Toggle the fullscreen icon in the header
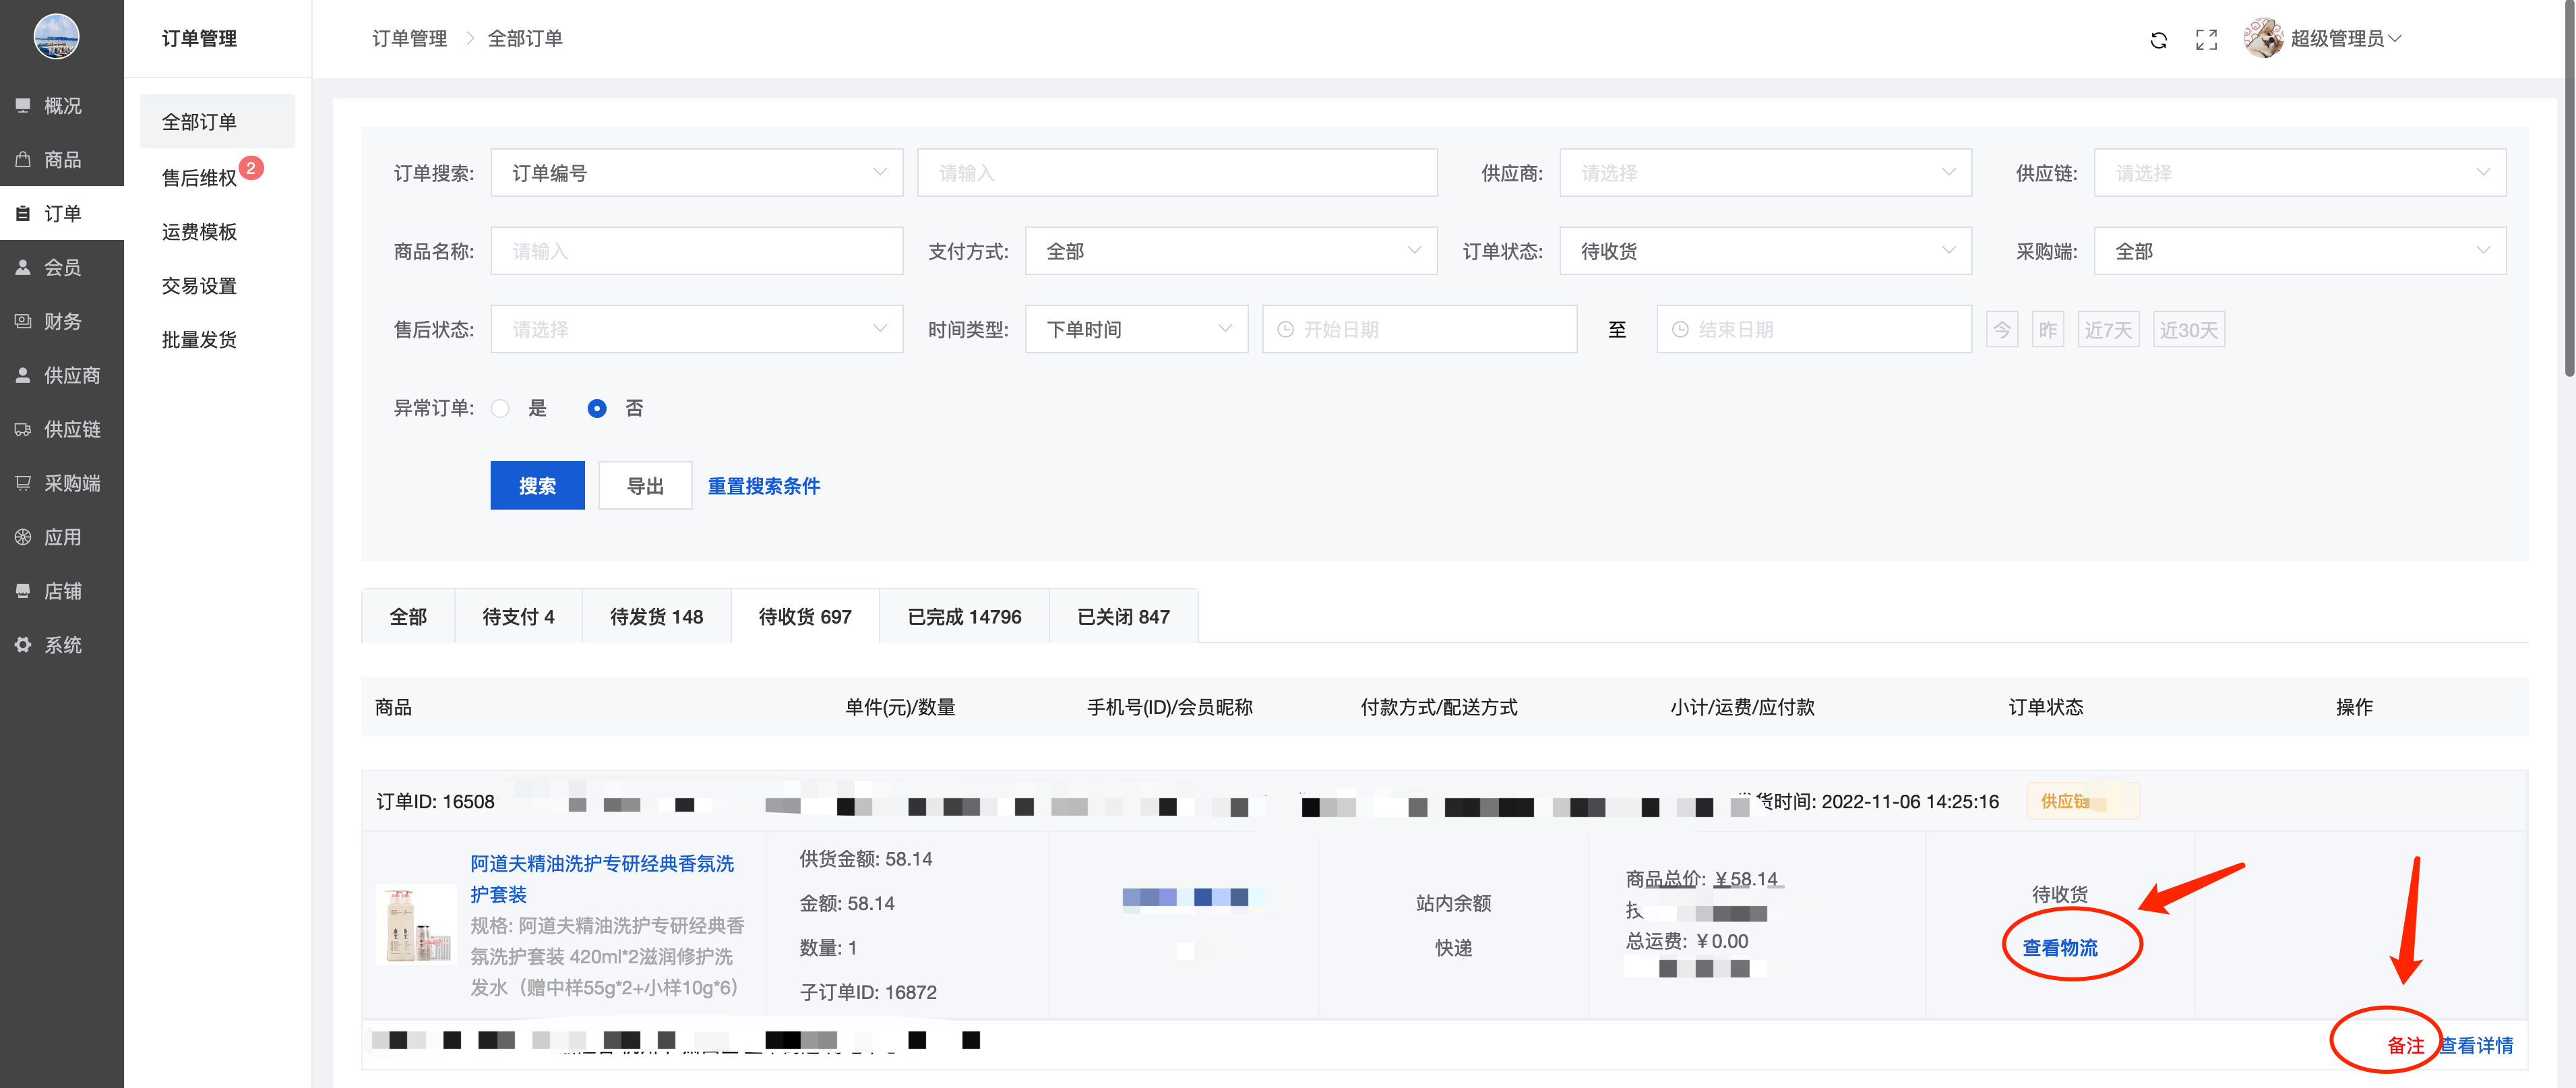 pyautogui.click(x=2206, y=40)
